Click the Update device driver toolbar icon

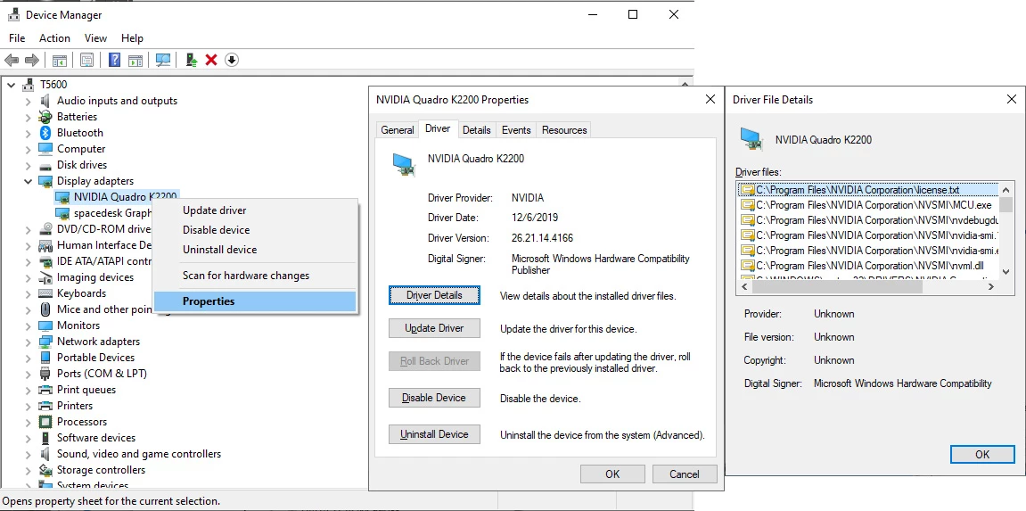click(x=192, y=60)
